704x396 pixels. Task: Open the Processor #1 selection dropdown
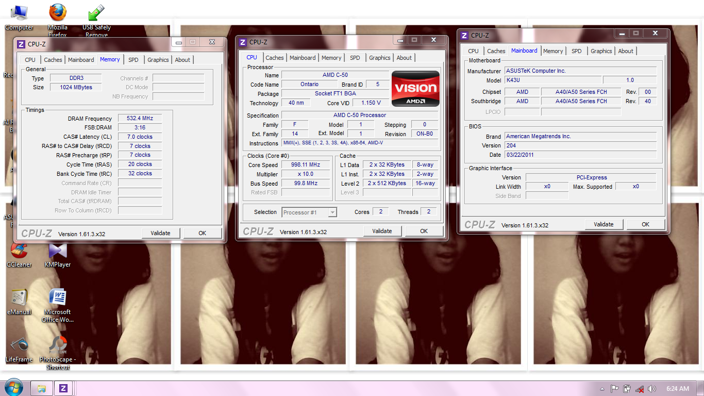pyautogui.click(x=309, y=212)
